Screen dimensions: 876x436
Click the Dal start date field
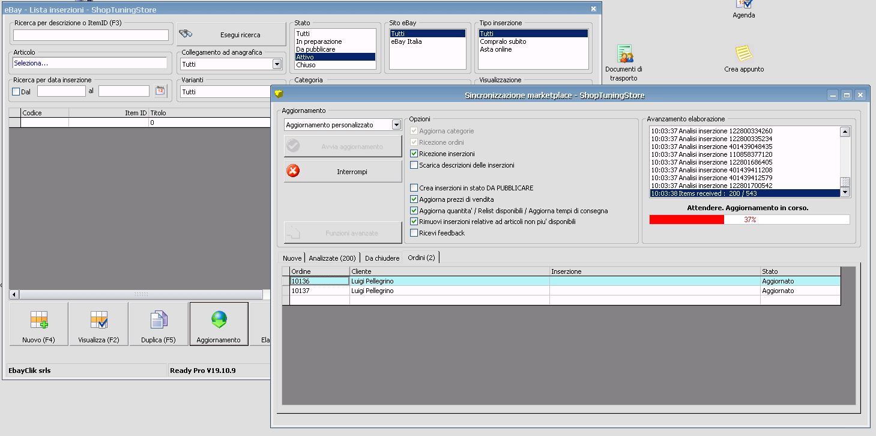coord(61,91)
